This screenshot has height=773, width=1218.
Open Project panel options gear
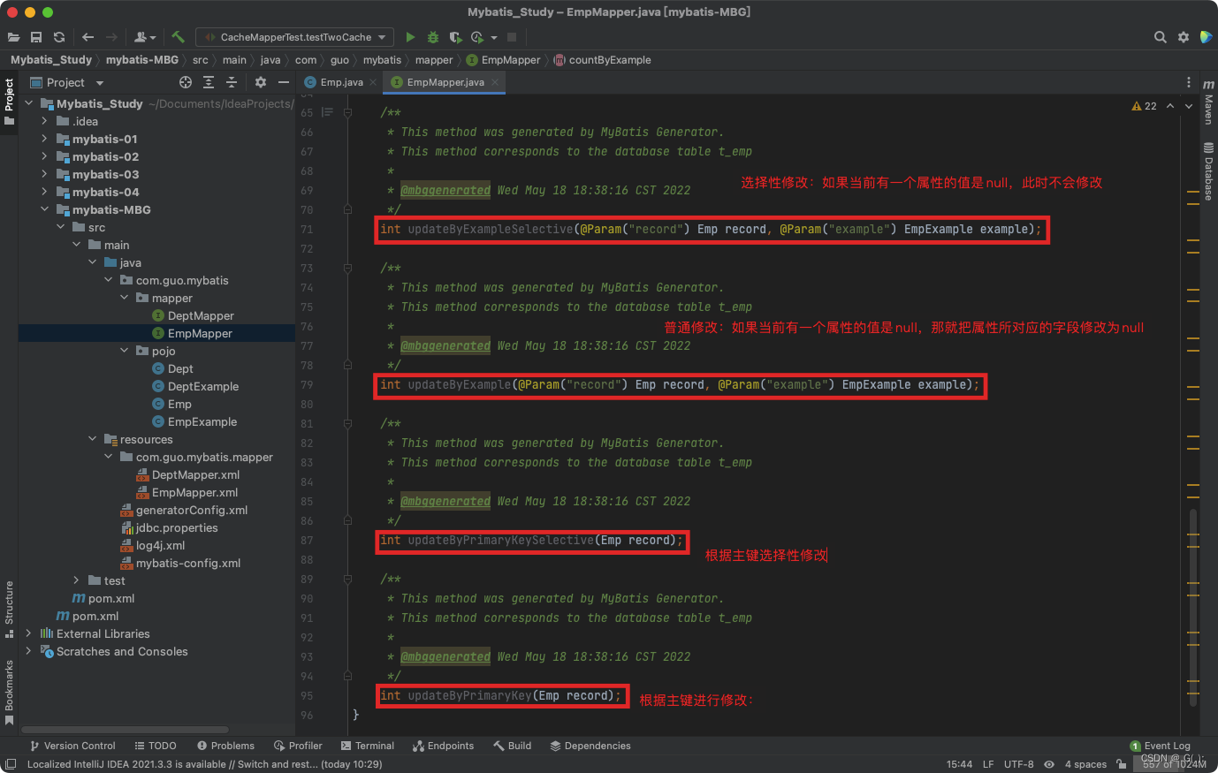coord(261,82)
